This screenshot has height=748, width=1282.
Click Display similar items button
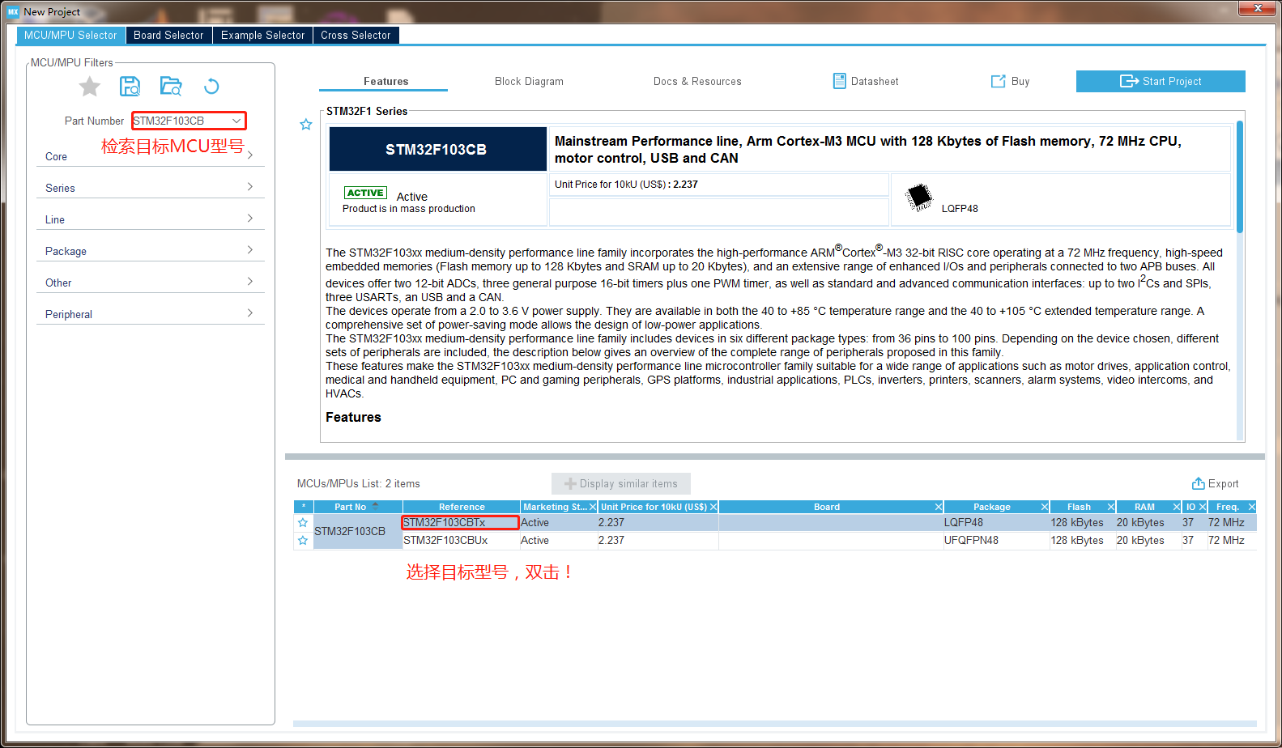coord(621,483)
